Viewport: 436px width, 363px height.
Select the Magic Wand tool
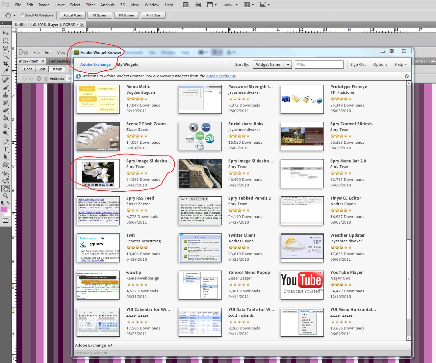[6, 56]
